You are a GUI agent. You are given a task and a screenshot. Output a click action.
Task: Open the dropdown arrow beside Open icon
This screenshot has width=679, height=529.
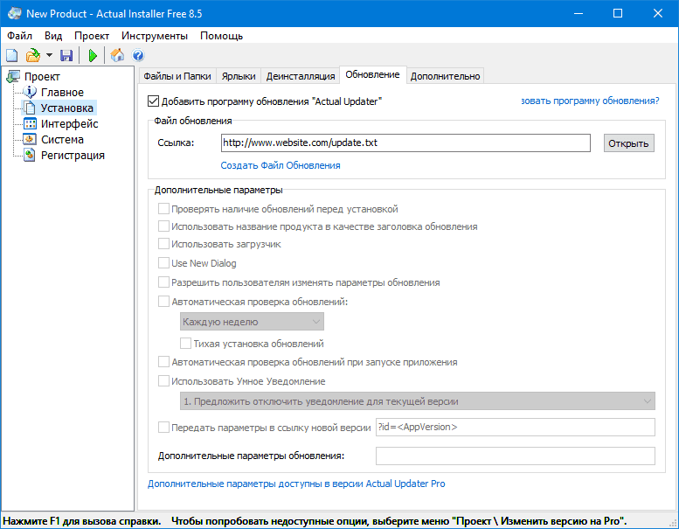pyautogui.click(x=49, y=55)
